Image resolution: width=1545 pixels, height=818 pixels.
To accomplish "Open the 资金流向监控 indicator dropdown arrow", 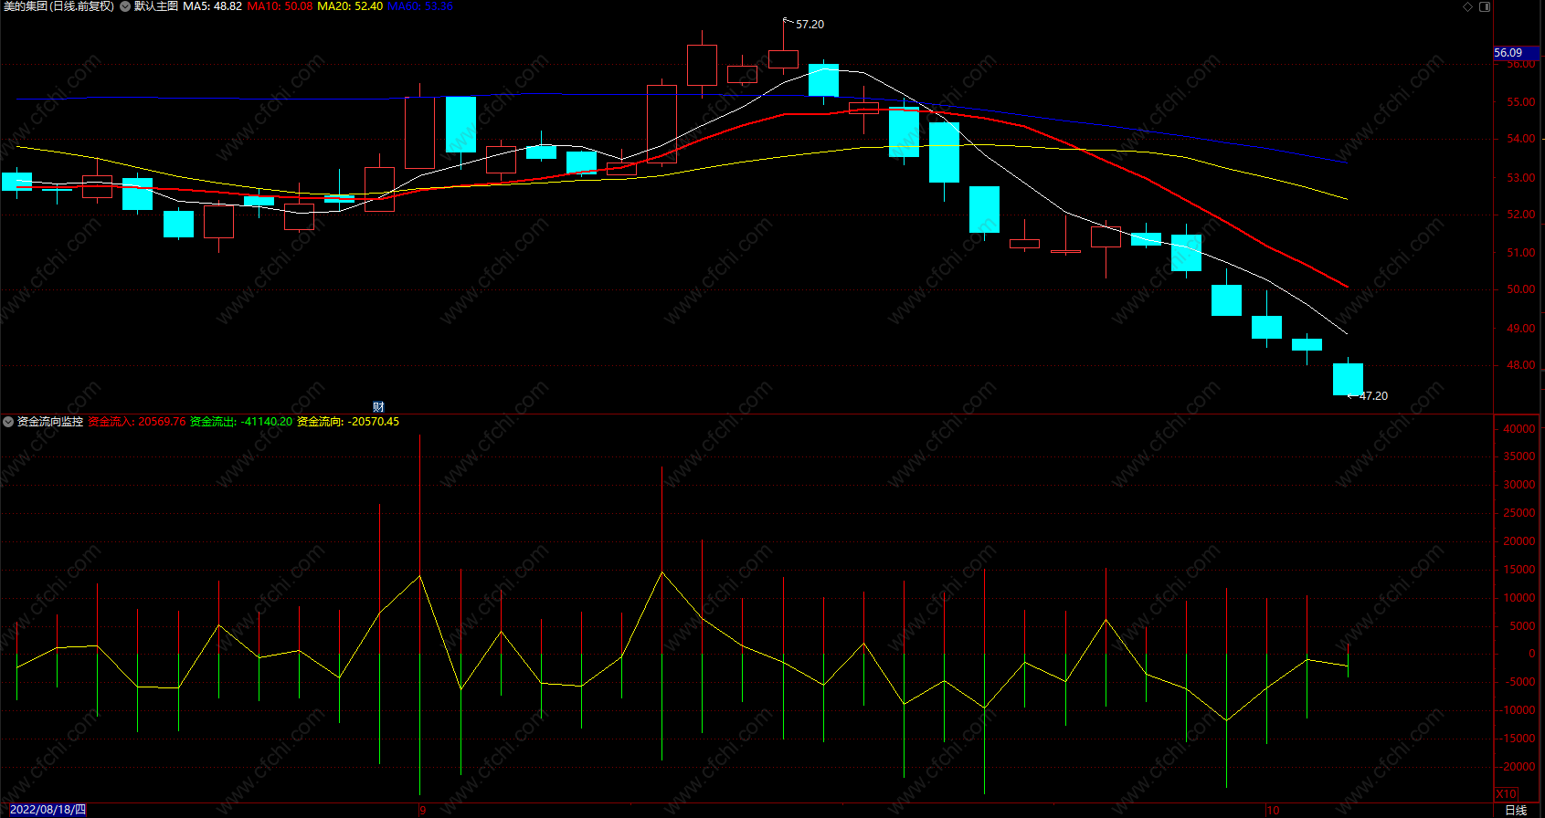I will coord(8,422).
